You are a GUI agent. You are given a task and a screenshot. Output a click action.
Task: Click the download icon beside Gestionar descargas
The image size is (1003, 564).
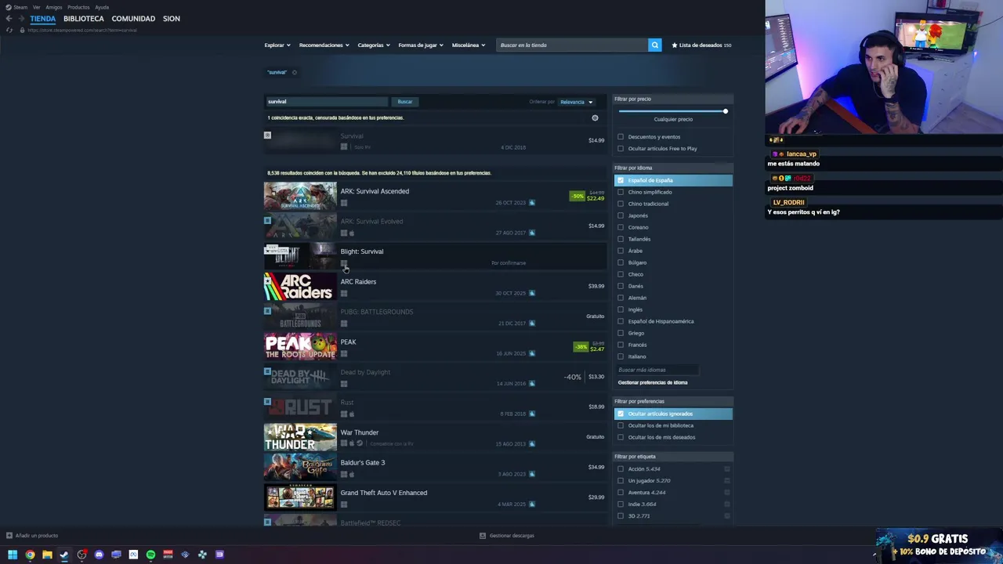click(x=483, y=536)
